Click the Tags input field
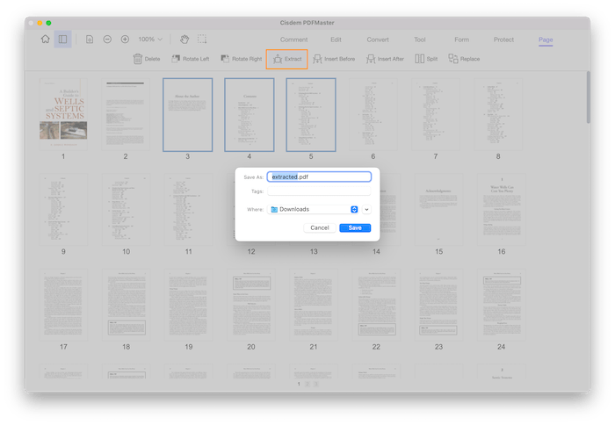This screenshot has height=425, width=615. [x=319, y=191]
